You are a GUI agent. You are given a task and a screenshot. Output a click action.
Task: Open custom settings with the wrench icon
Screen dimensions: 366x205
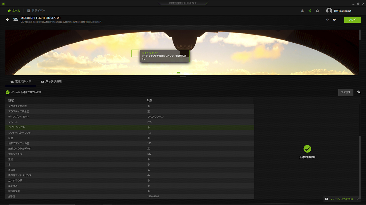pos(359,92)
